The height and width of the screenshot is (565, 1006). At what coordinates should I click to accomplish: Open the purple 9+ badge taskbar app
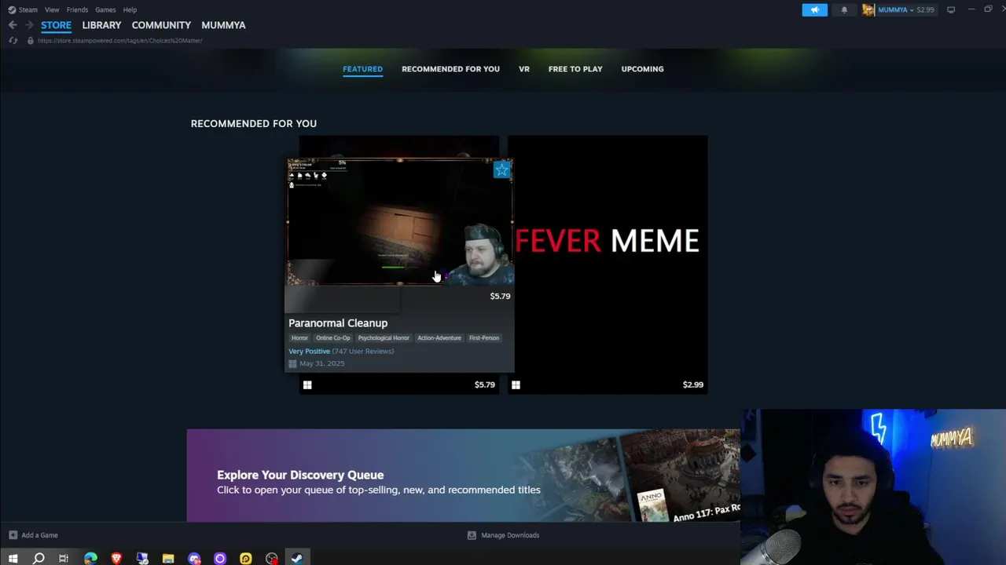(194, 558)
